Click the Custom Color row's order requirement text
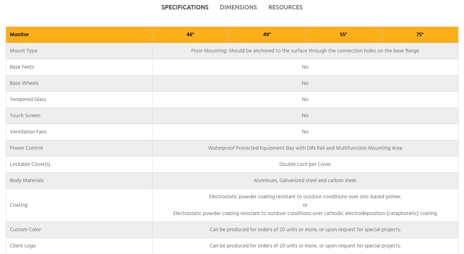 [305, 230]
